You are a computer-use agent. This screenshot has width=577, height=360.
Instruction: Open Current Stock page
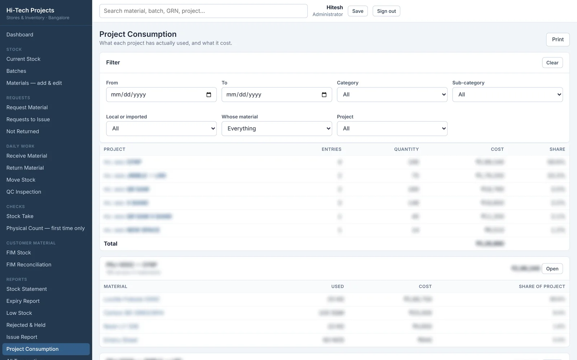click(x=46, y=59)
